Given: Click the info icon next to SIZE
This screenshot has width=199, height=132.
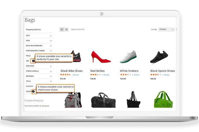Looking at the screenshot, I should 33,61.
